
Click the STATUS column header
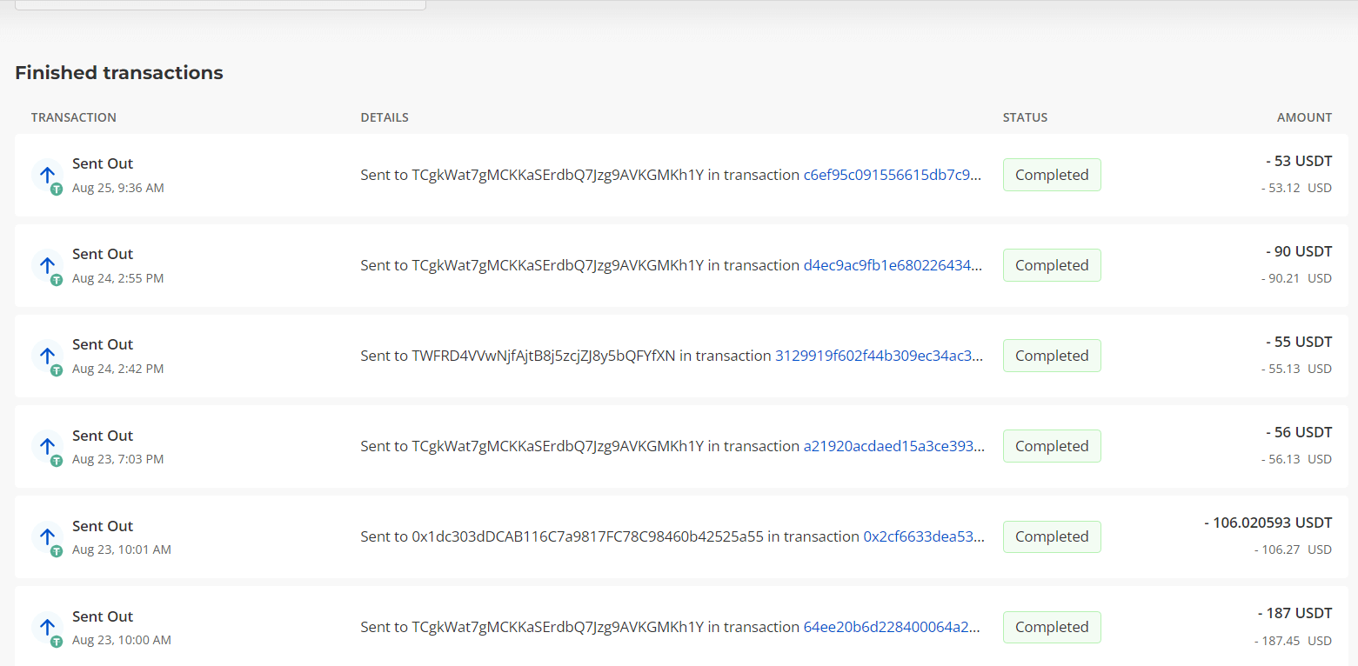coord(1025,117)
